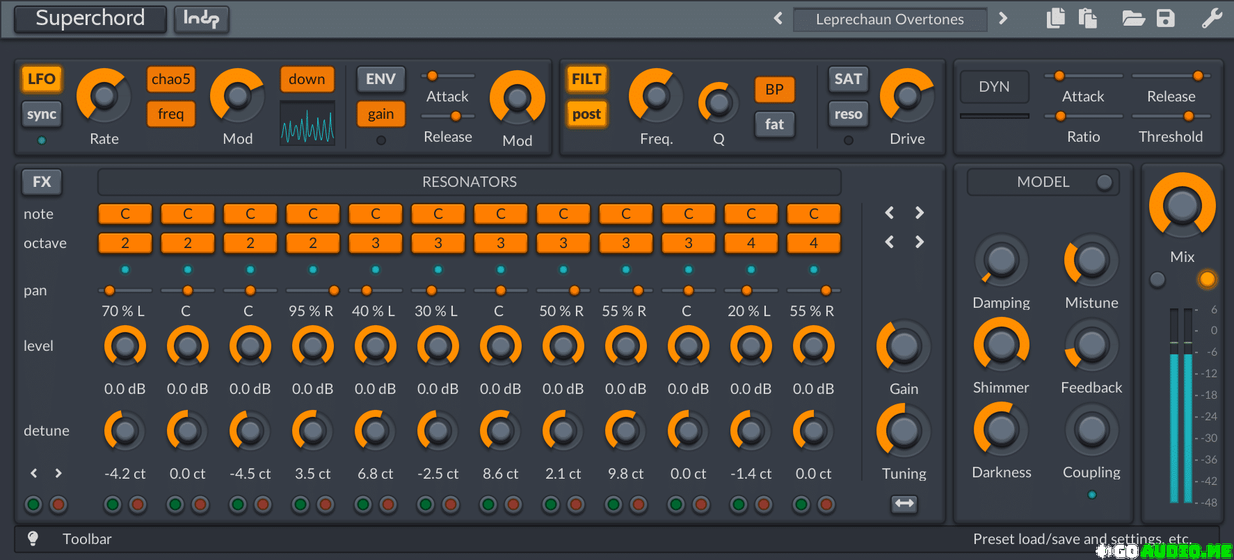Screen dimensions: 1234x560
Task: Open the FX panel
Action: point(42,182)
